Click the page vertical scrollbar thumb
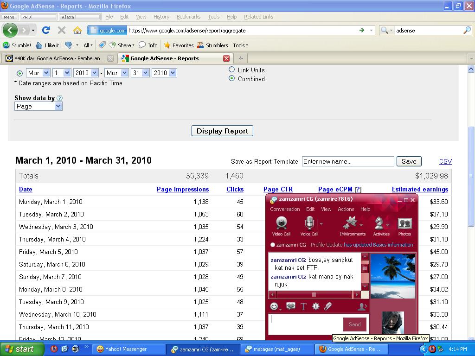Image resolution: width=475 pixels, height=356 pixels. pyautogui.click(x=471, y=177)
